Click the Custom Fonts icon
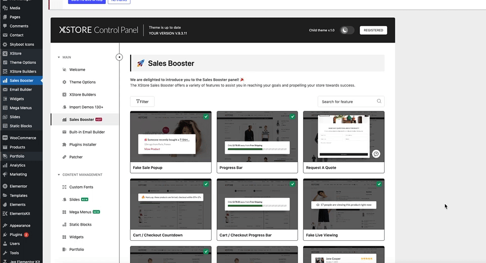Image resolution: width=486 pixels, height=263 pixels. 64,187
